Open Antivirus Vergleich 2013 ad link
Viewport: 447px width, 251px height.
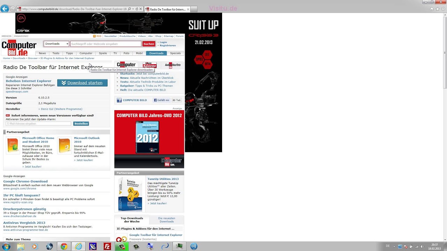pyautogui.click(x=24, y=223)
